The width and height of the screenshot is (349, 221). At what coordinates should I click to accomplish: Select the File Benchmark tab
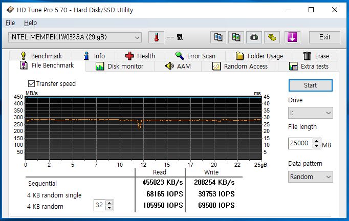tap(47, 65)
